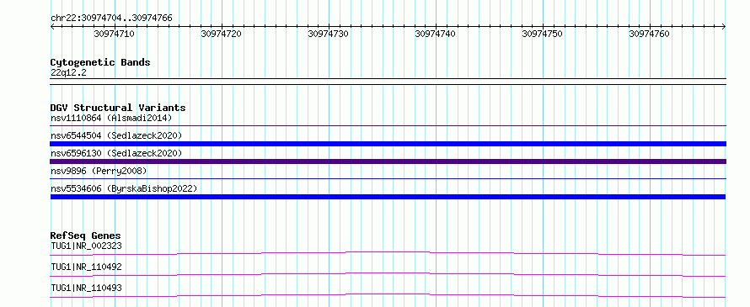This screenshot has height=307, width=750.
Task: Open transcript TUG1|NR_002323 label
Action: (x=86, y=246)
